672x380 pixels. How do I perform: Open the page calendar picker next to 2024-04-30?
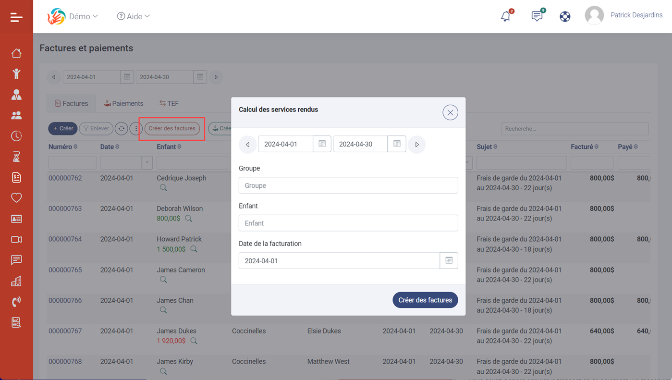coord(200,77)
